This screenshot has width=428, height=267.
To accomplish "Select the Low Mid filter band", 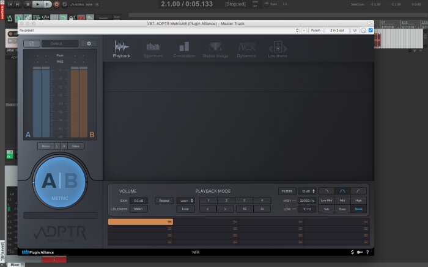I will click(x=327, y=200).
